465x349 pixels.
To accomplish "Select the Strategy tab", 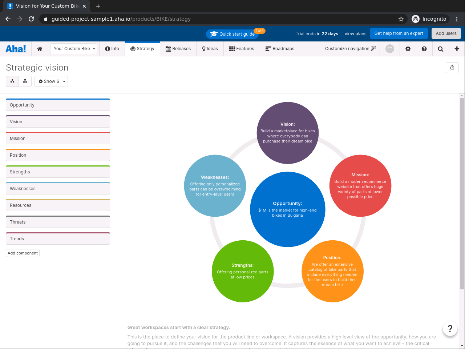I will click(x=142, y=49).
